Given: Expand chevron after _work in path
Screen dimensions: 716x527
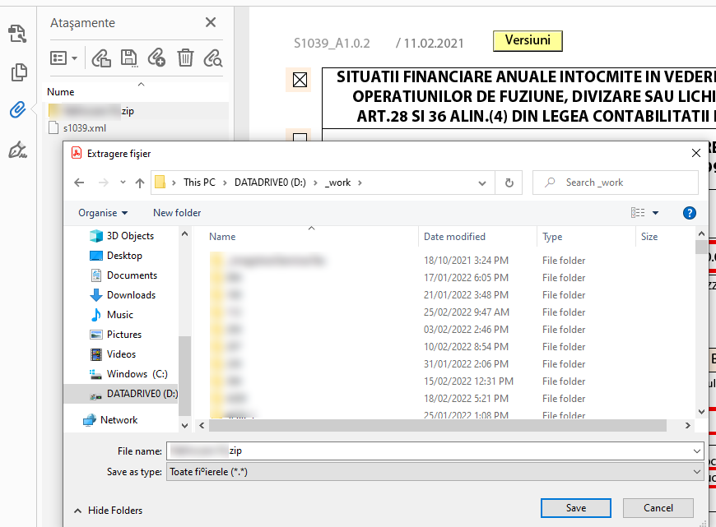Looking at the screenshot, I should pos(360,183).
